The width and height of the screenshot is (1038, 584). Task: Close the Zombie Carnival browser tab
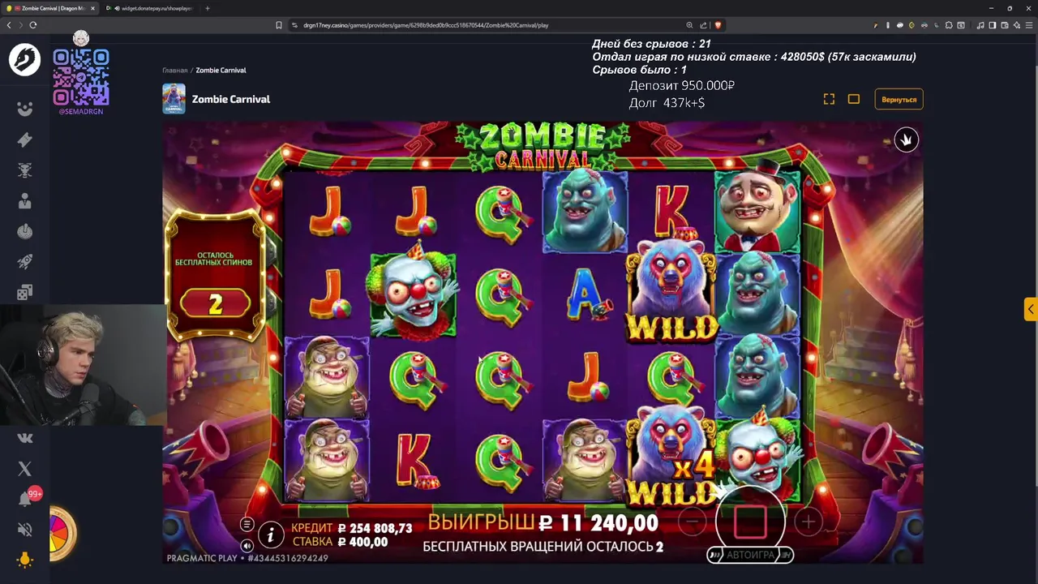92,8
